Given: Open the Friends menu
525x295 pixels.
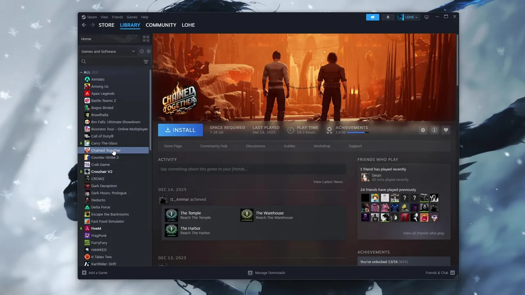Looking at the screenshot, I should [117, 17].
